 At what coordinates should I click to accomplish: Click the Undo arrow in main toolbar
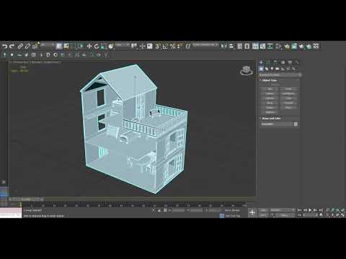5,46
